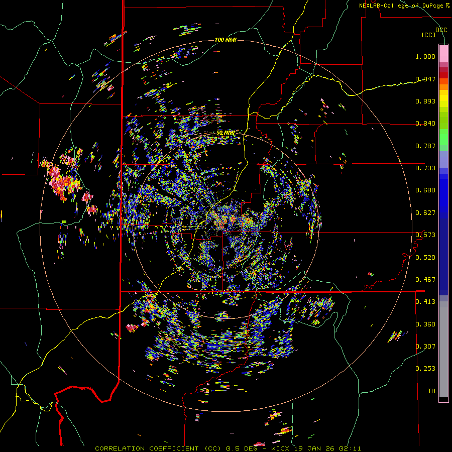Click the 0.5 DEG elevation text

click(x=243, y=448)
